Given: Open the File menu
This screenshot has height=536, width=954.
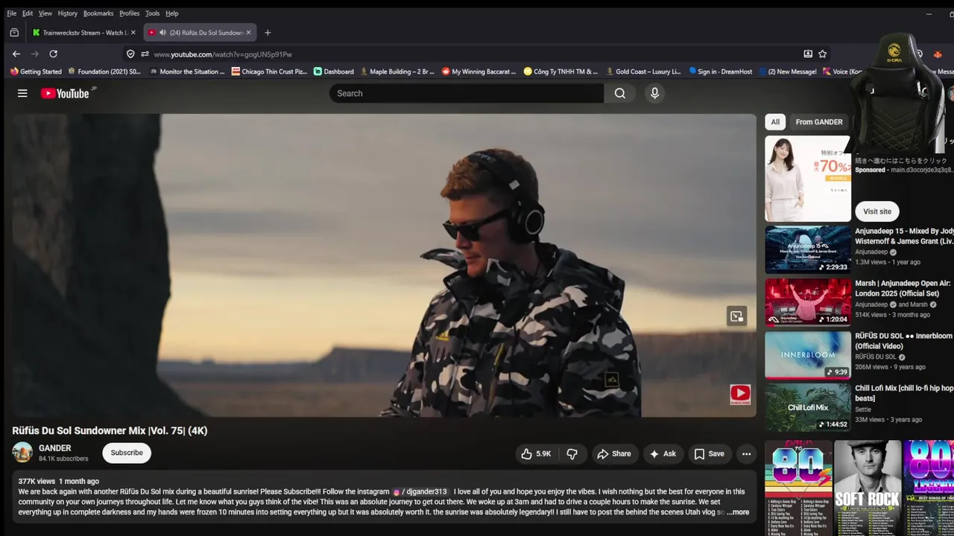Looking at the screenshot, I should 11,13.
